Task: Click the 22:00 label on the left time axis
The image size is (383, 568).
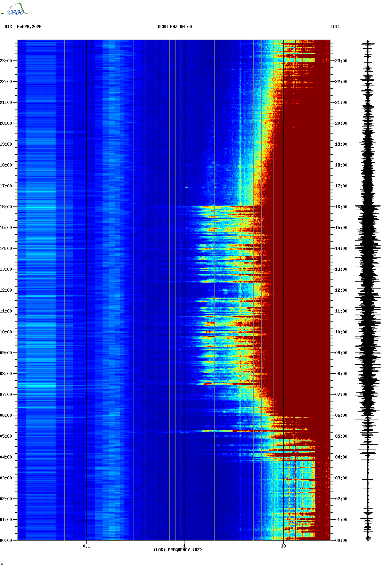Action: click(6, 82)
